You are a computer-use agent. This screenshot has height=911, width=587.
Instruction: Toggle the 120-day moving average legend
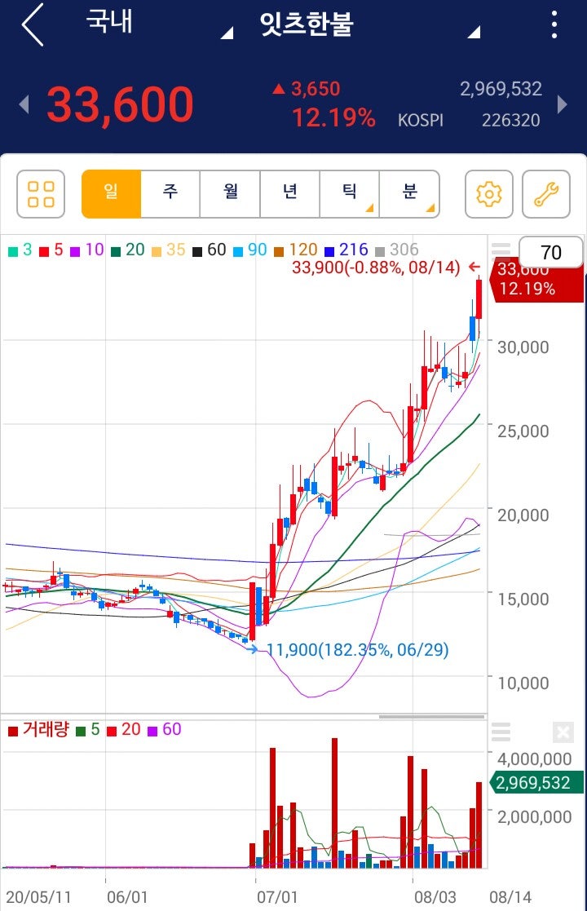tap(295, 250)
